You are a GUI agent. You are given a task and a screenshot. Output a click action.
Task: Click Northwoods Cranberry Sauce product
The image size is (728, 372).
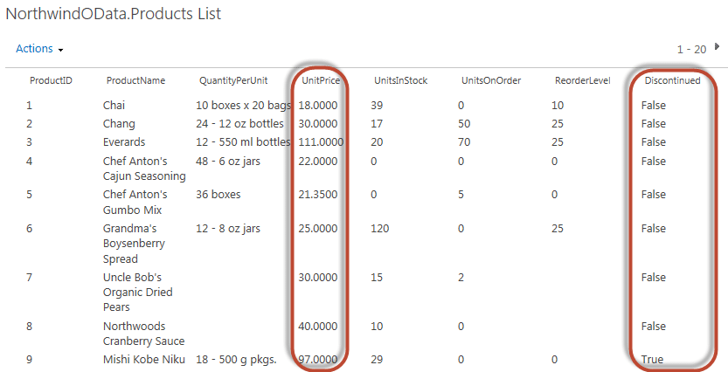coord(143,334)
